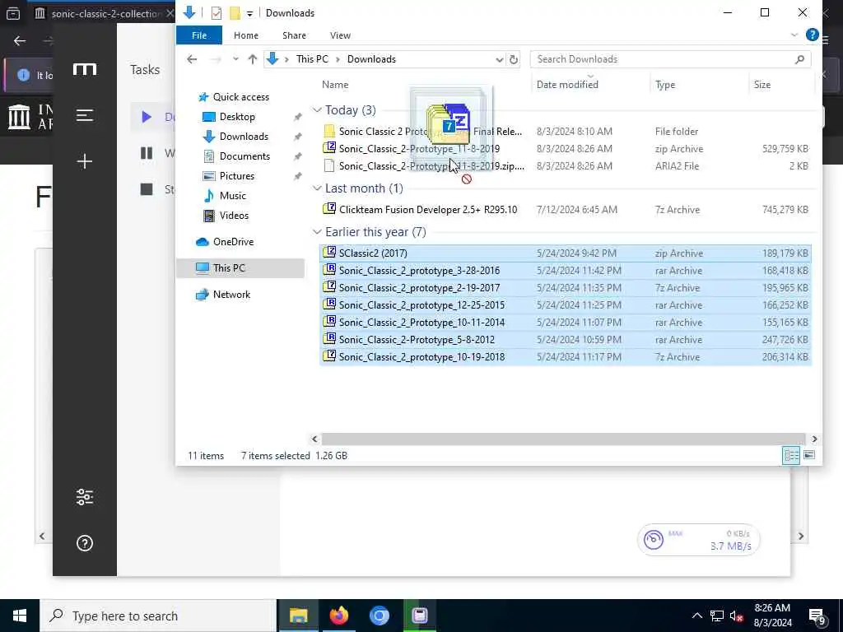The height and width of the screenshot is (632, 843).
Task: Select Sonic_Classic_2-Prototype_5-8-2012 rar file
Action: 565,340
